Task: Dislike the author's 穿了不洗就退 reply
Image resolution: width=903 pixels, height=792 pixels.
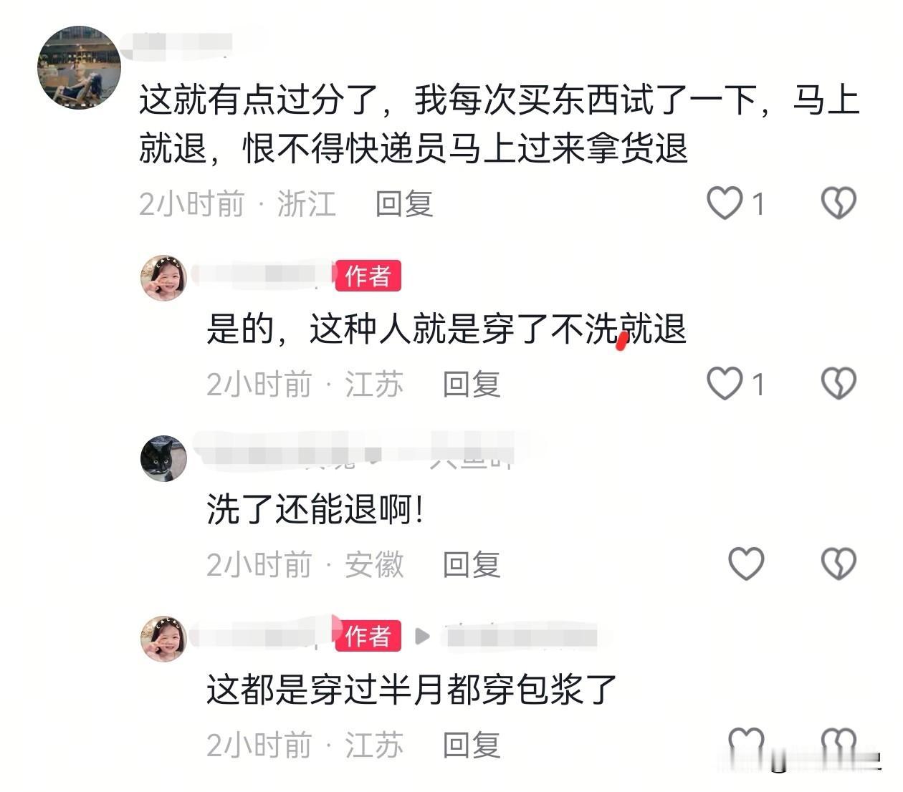Action: 838,384
